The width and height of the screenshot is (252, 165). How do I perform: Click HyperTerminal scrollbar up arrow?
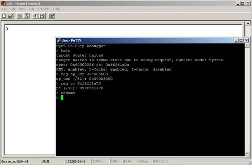click(248, 23)
